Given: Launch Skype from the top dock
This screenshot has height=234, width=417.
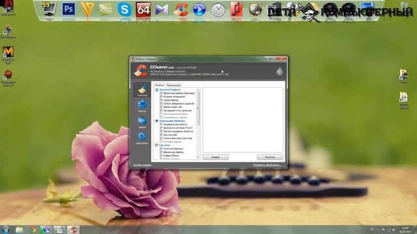Looking at the screenshot, I should [x=124, y=10].
